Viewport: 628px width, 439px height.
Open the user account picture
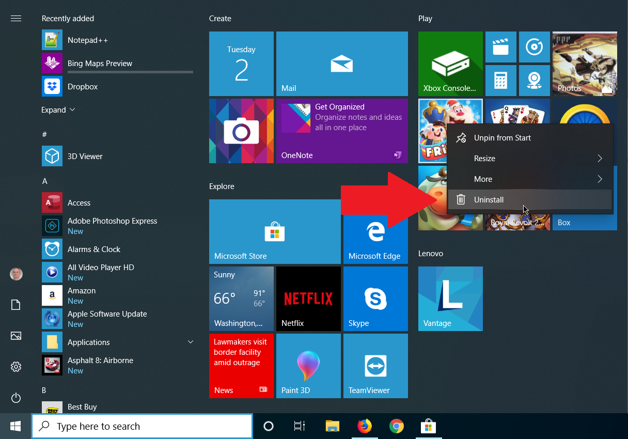point(16,274)
